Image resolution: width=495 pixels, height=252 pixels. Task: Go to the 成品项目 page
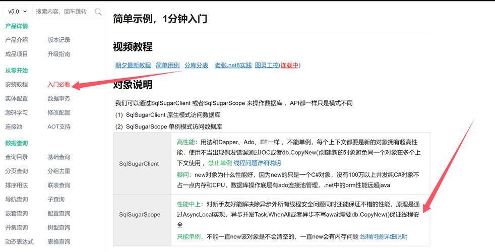17,54
